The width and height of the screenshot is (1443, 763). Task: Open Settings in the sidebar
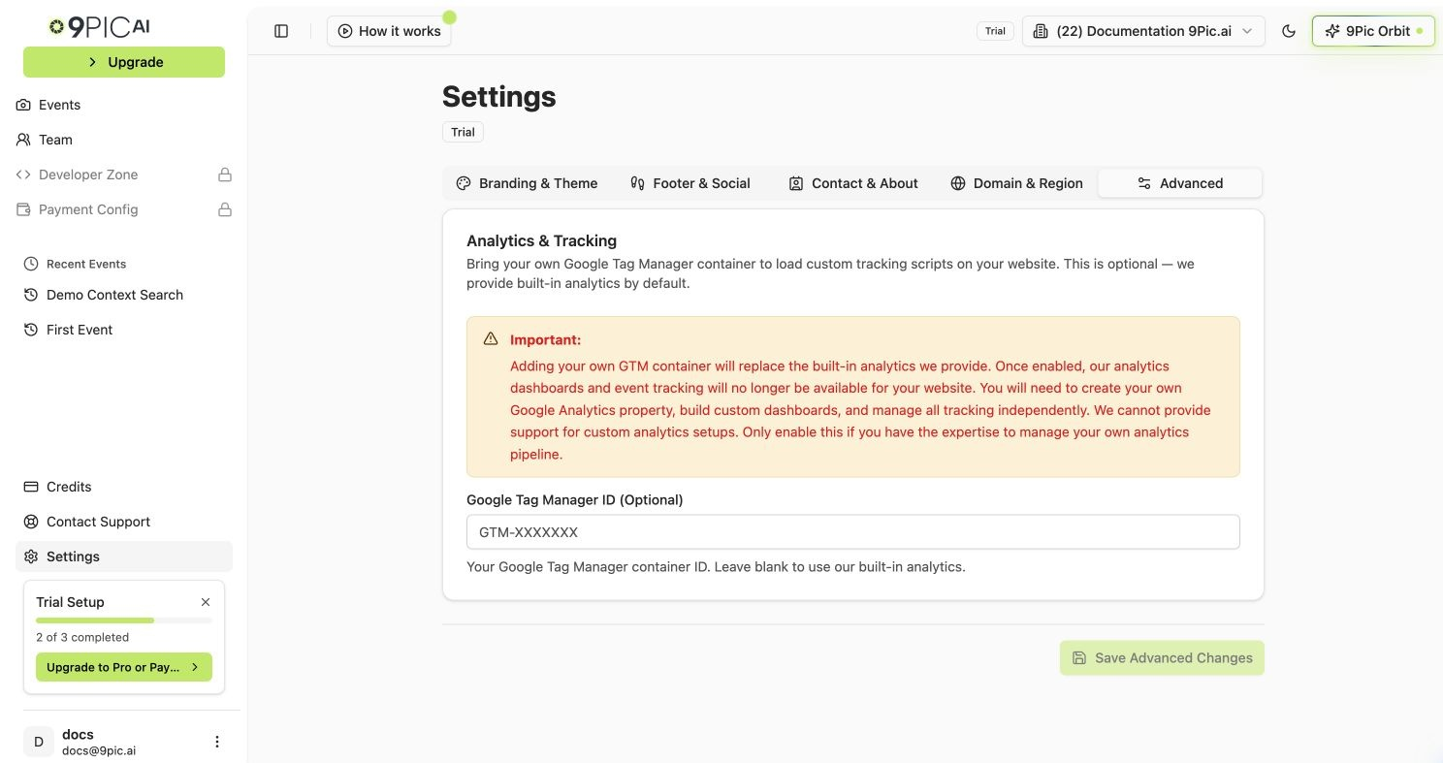point(124,556)
